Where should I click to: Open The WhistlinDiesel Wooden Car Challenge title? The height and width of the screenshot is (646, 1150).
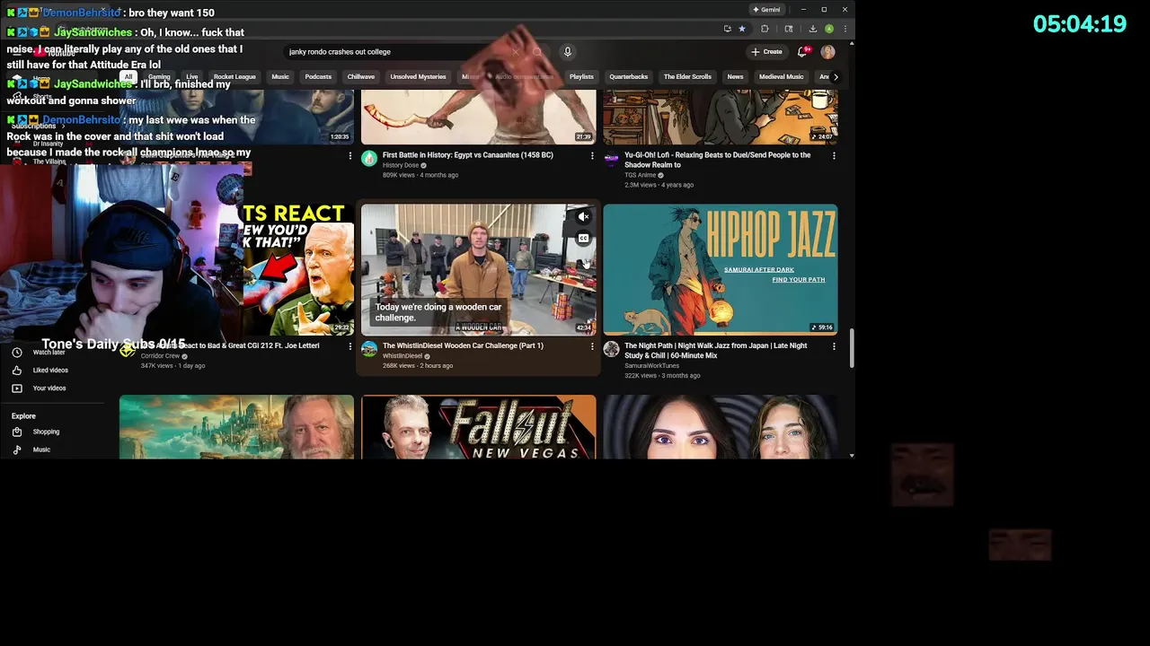tap(463, 345)
